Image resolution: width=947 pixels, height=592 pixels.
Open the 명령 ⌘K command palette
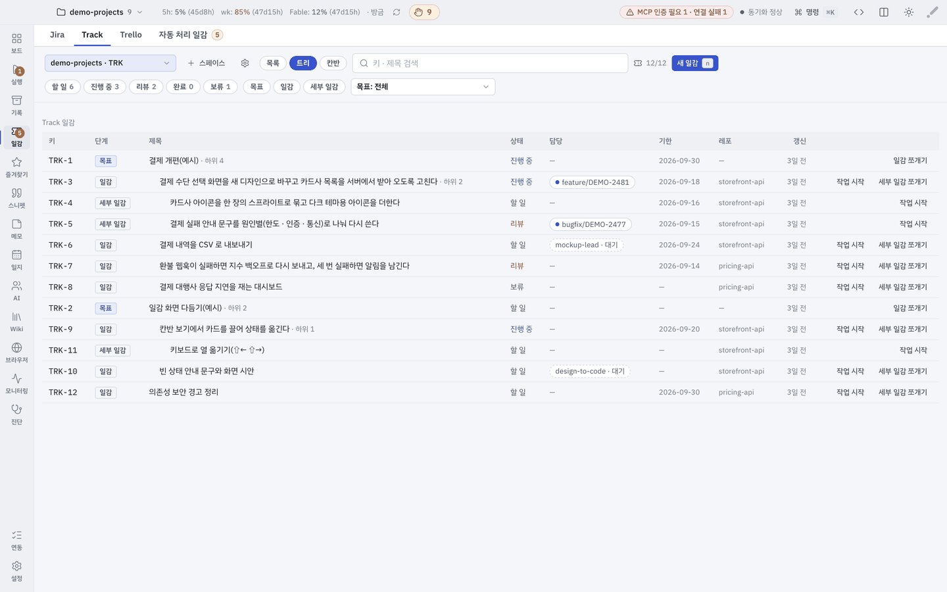(815, 12)
